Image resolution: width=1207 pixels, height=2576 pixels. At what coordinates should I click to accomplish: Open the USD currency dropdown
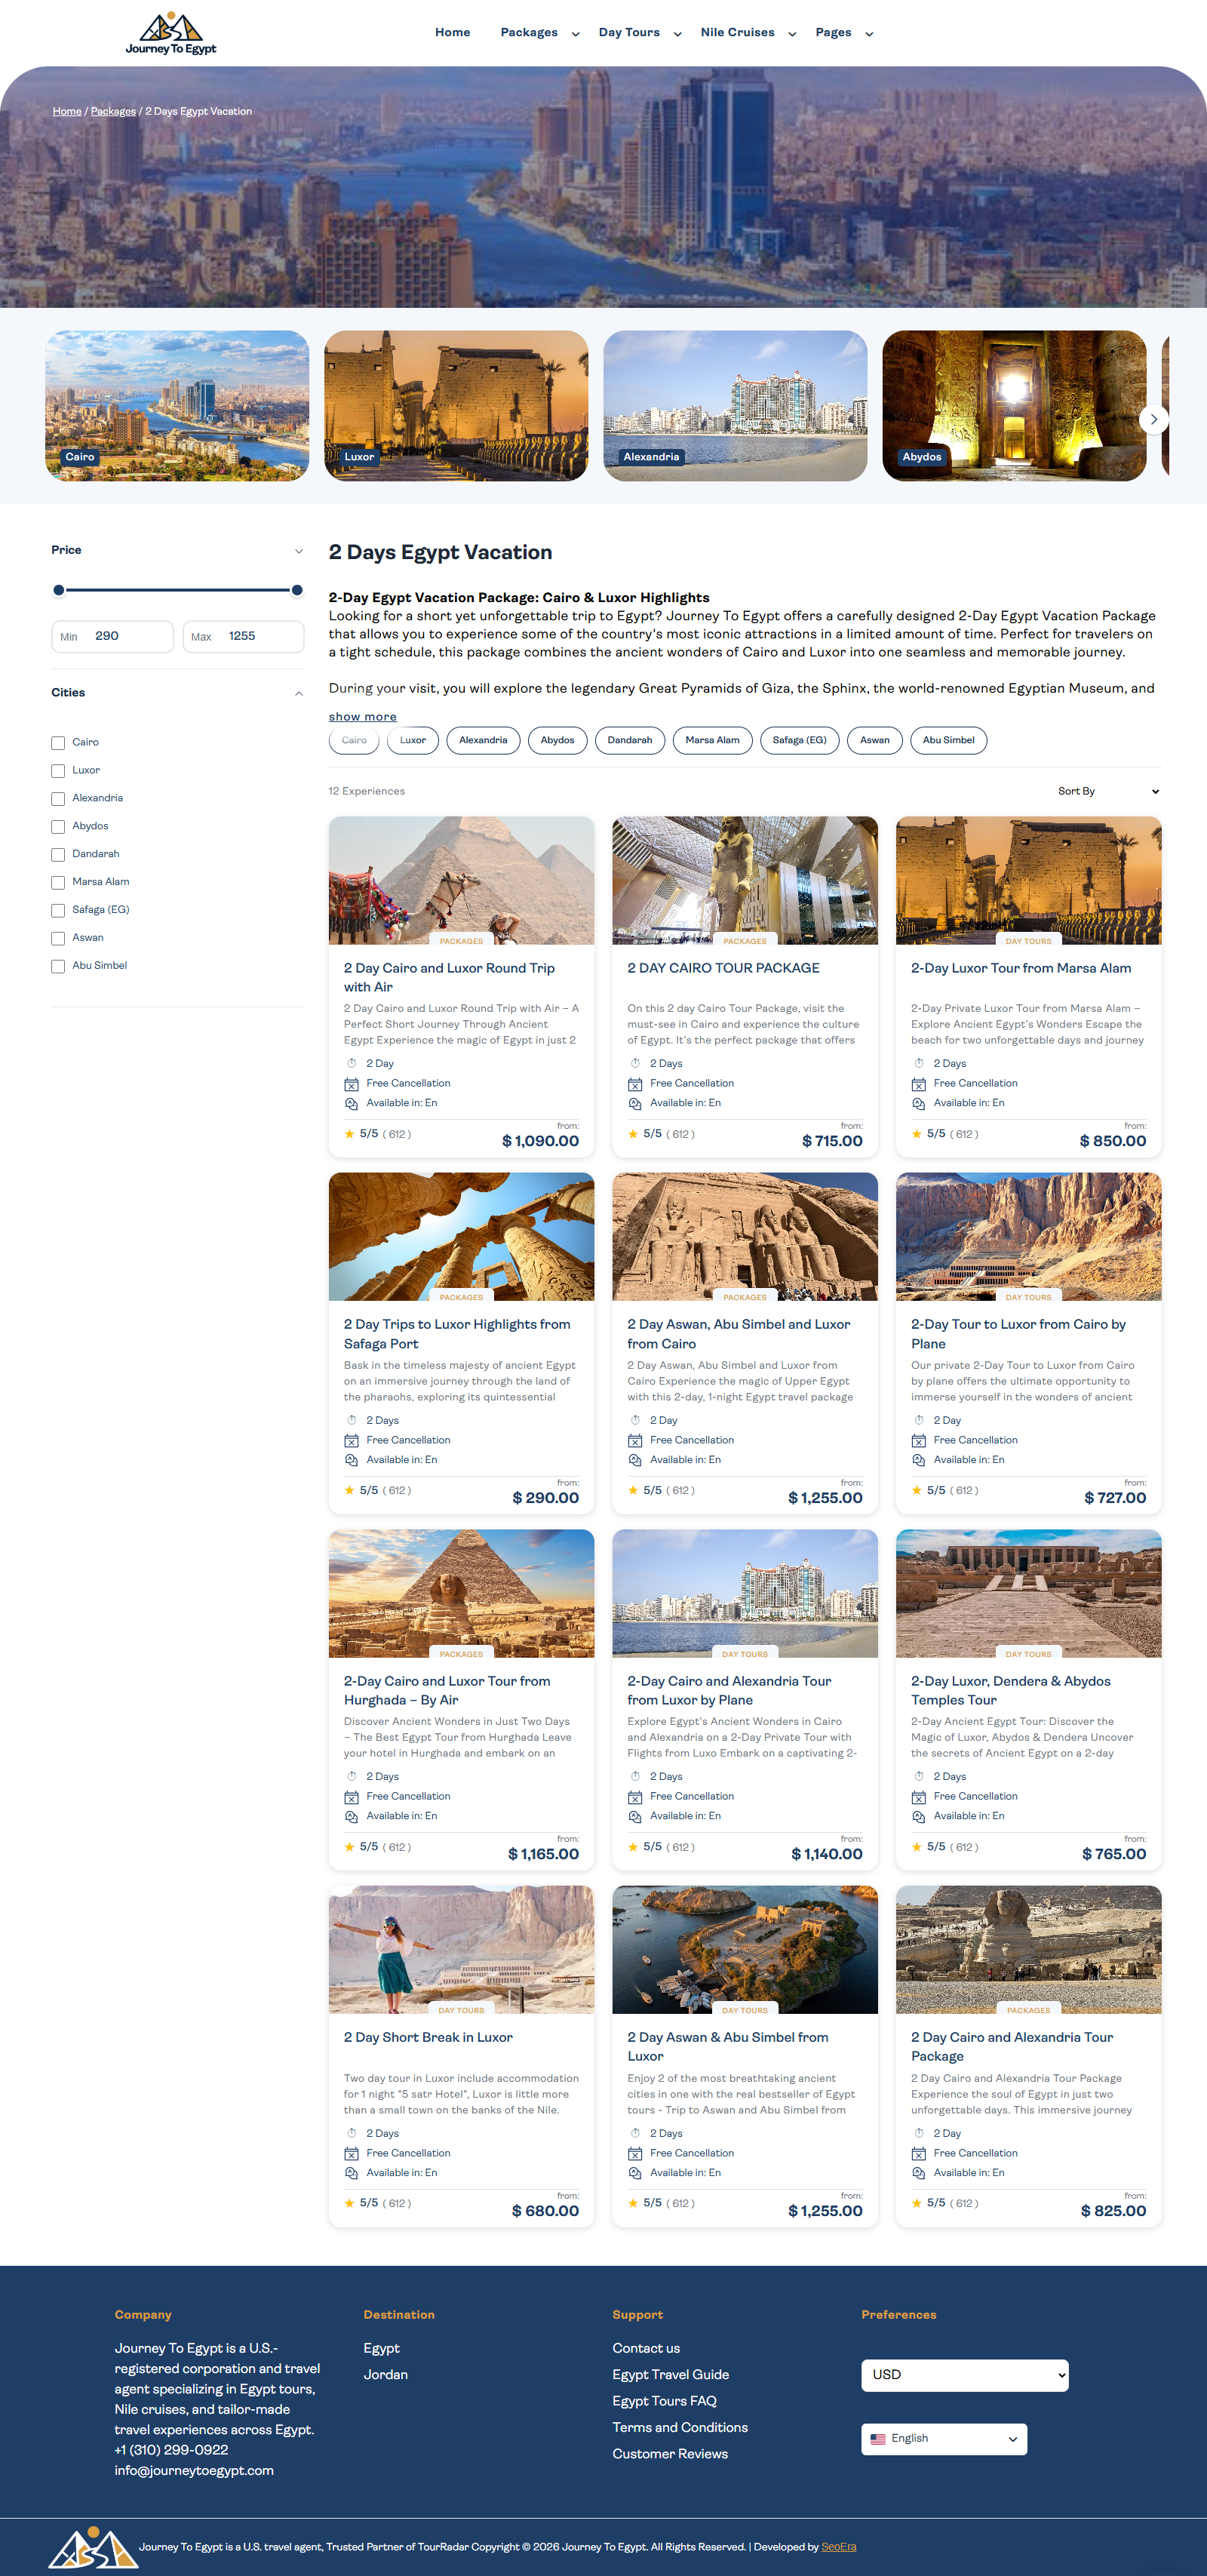click(964, 2375)
